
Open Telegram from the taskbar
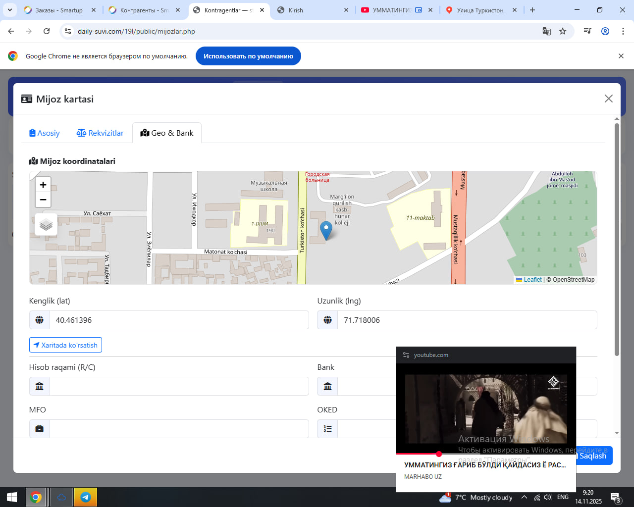click(85, 497)
